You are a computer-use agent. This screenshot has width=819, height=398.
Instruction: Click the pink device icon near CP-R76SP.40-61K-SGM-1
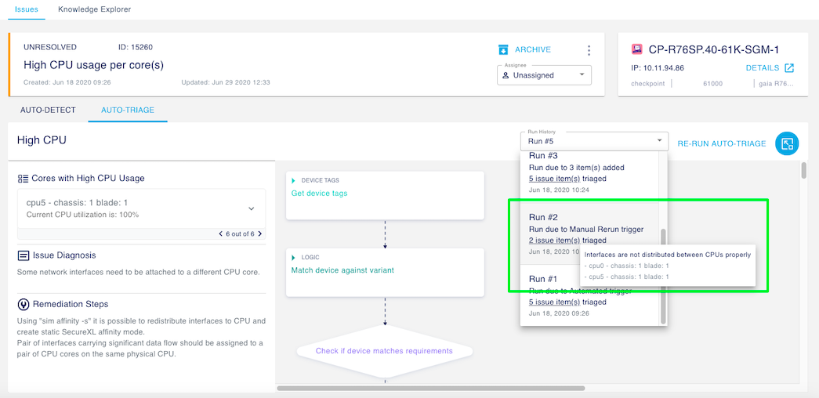636,49
